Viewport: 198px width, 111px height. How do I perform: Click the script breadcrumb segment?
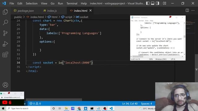(67, 17)
